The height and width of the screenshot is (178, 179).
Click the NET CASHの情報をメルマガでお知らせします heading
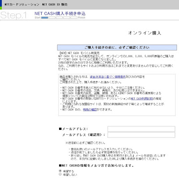[96, 166]
